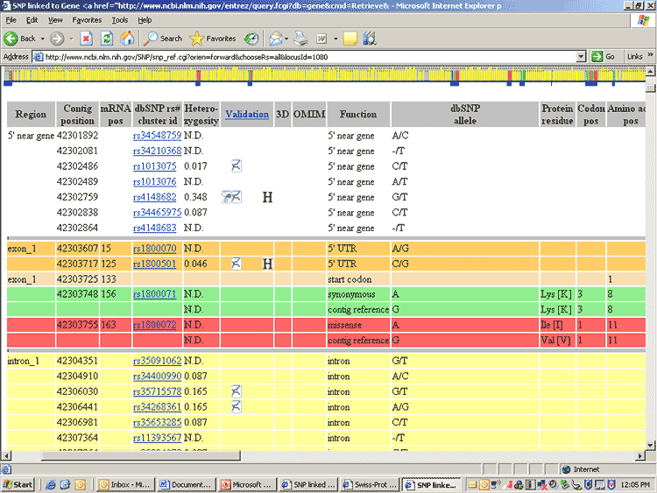Viewport: 657px width, 493px height.
Task: Open the rs34465975 SNP link
Action: click(157, 213)
